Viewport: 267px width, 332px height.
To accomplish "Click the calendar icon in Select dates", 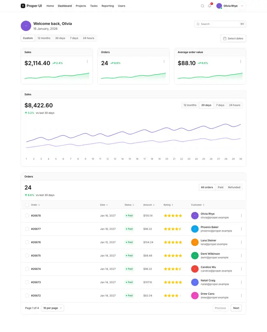I will (x=224, y=38).
